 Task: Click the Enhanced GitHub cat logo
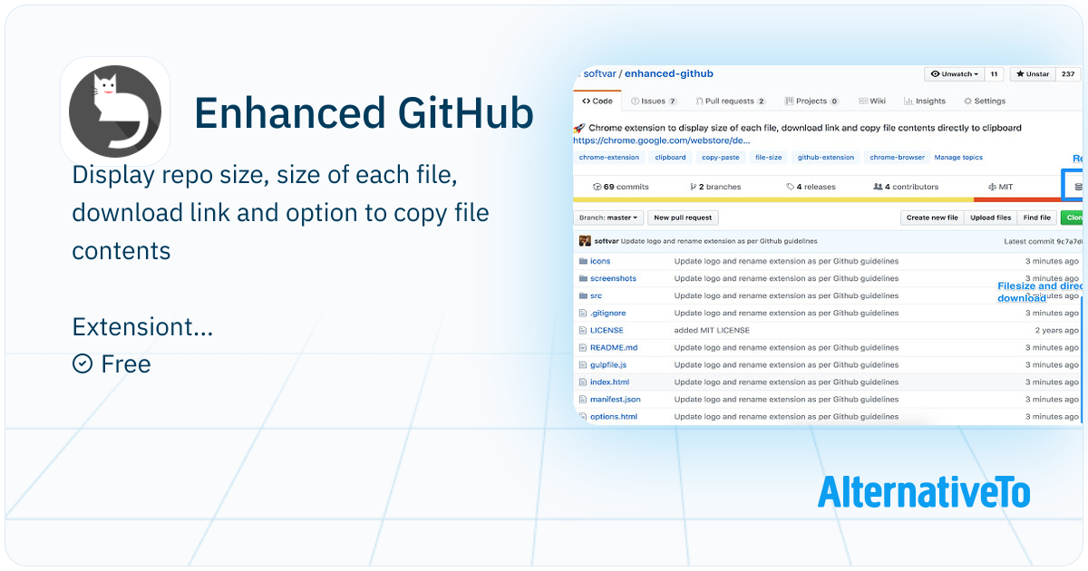pyautogui.click(x=115, y=111)
